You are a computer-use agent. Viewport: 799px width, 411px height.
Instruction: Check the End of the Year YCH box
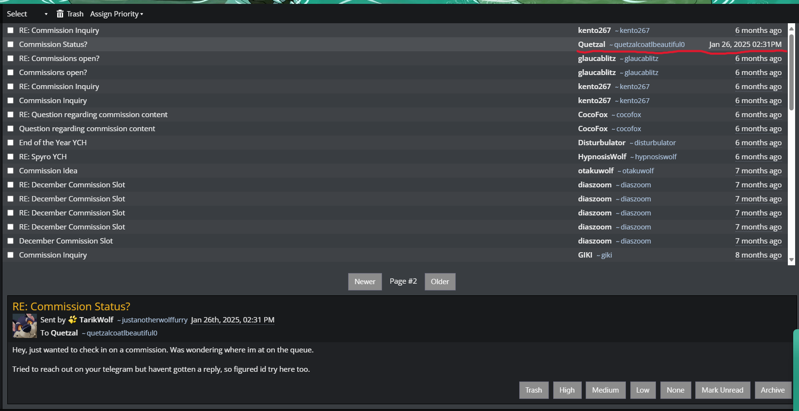pos(10,142)
